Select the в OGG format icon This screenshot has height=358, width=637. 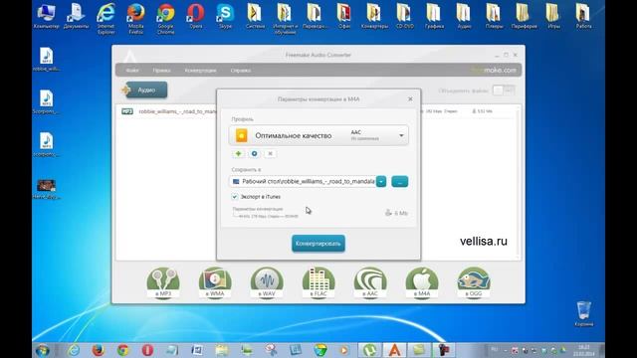point(474,282)
